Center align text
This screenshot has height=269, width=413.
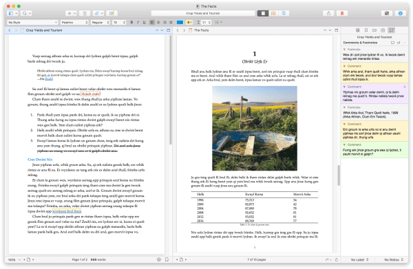[158, 23]
